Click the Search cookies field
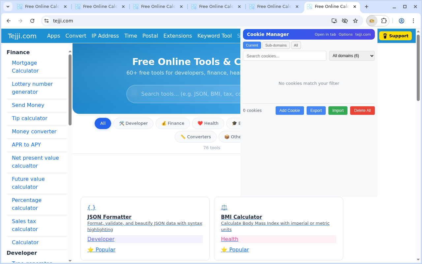Image resolution: width=422 pixels, height=264 pixels. coord(285,56)
